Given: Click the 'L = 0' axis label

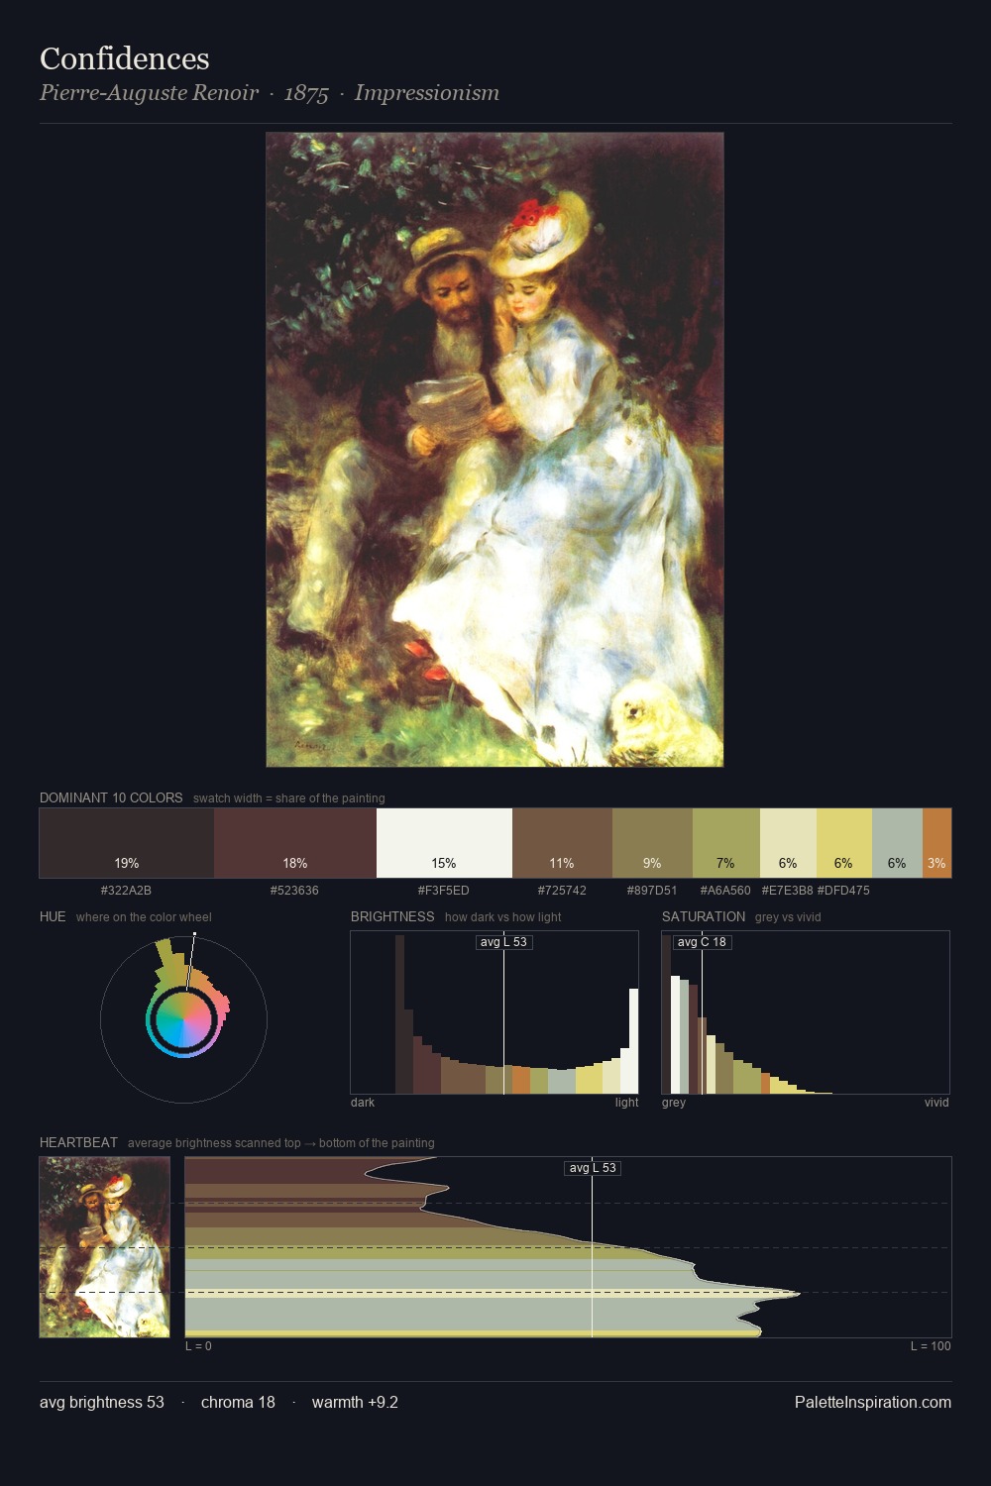Looking at the screenshot, I should pos(198,1346).
